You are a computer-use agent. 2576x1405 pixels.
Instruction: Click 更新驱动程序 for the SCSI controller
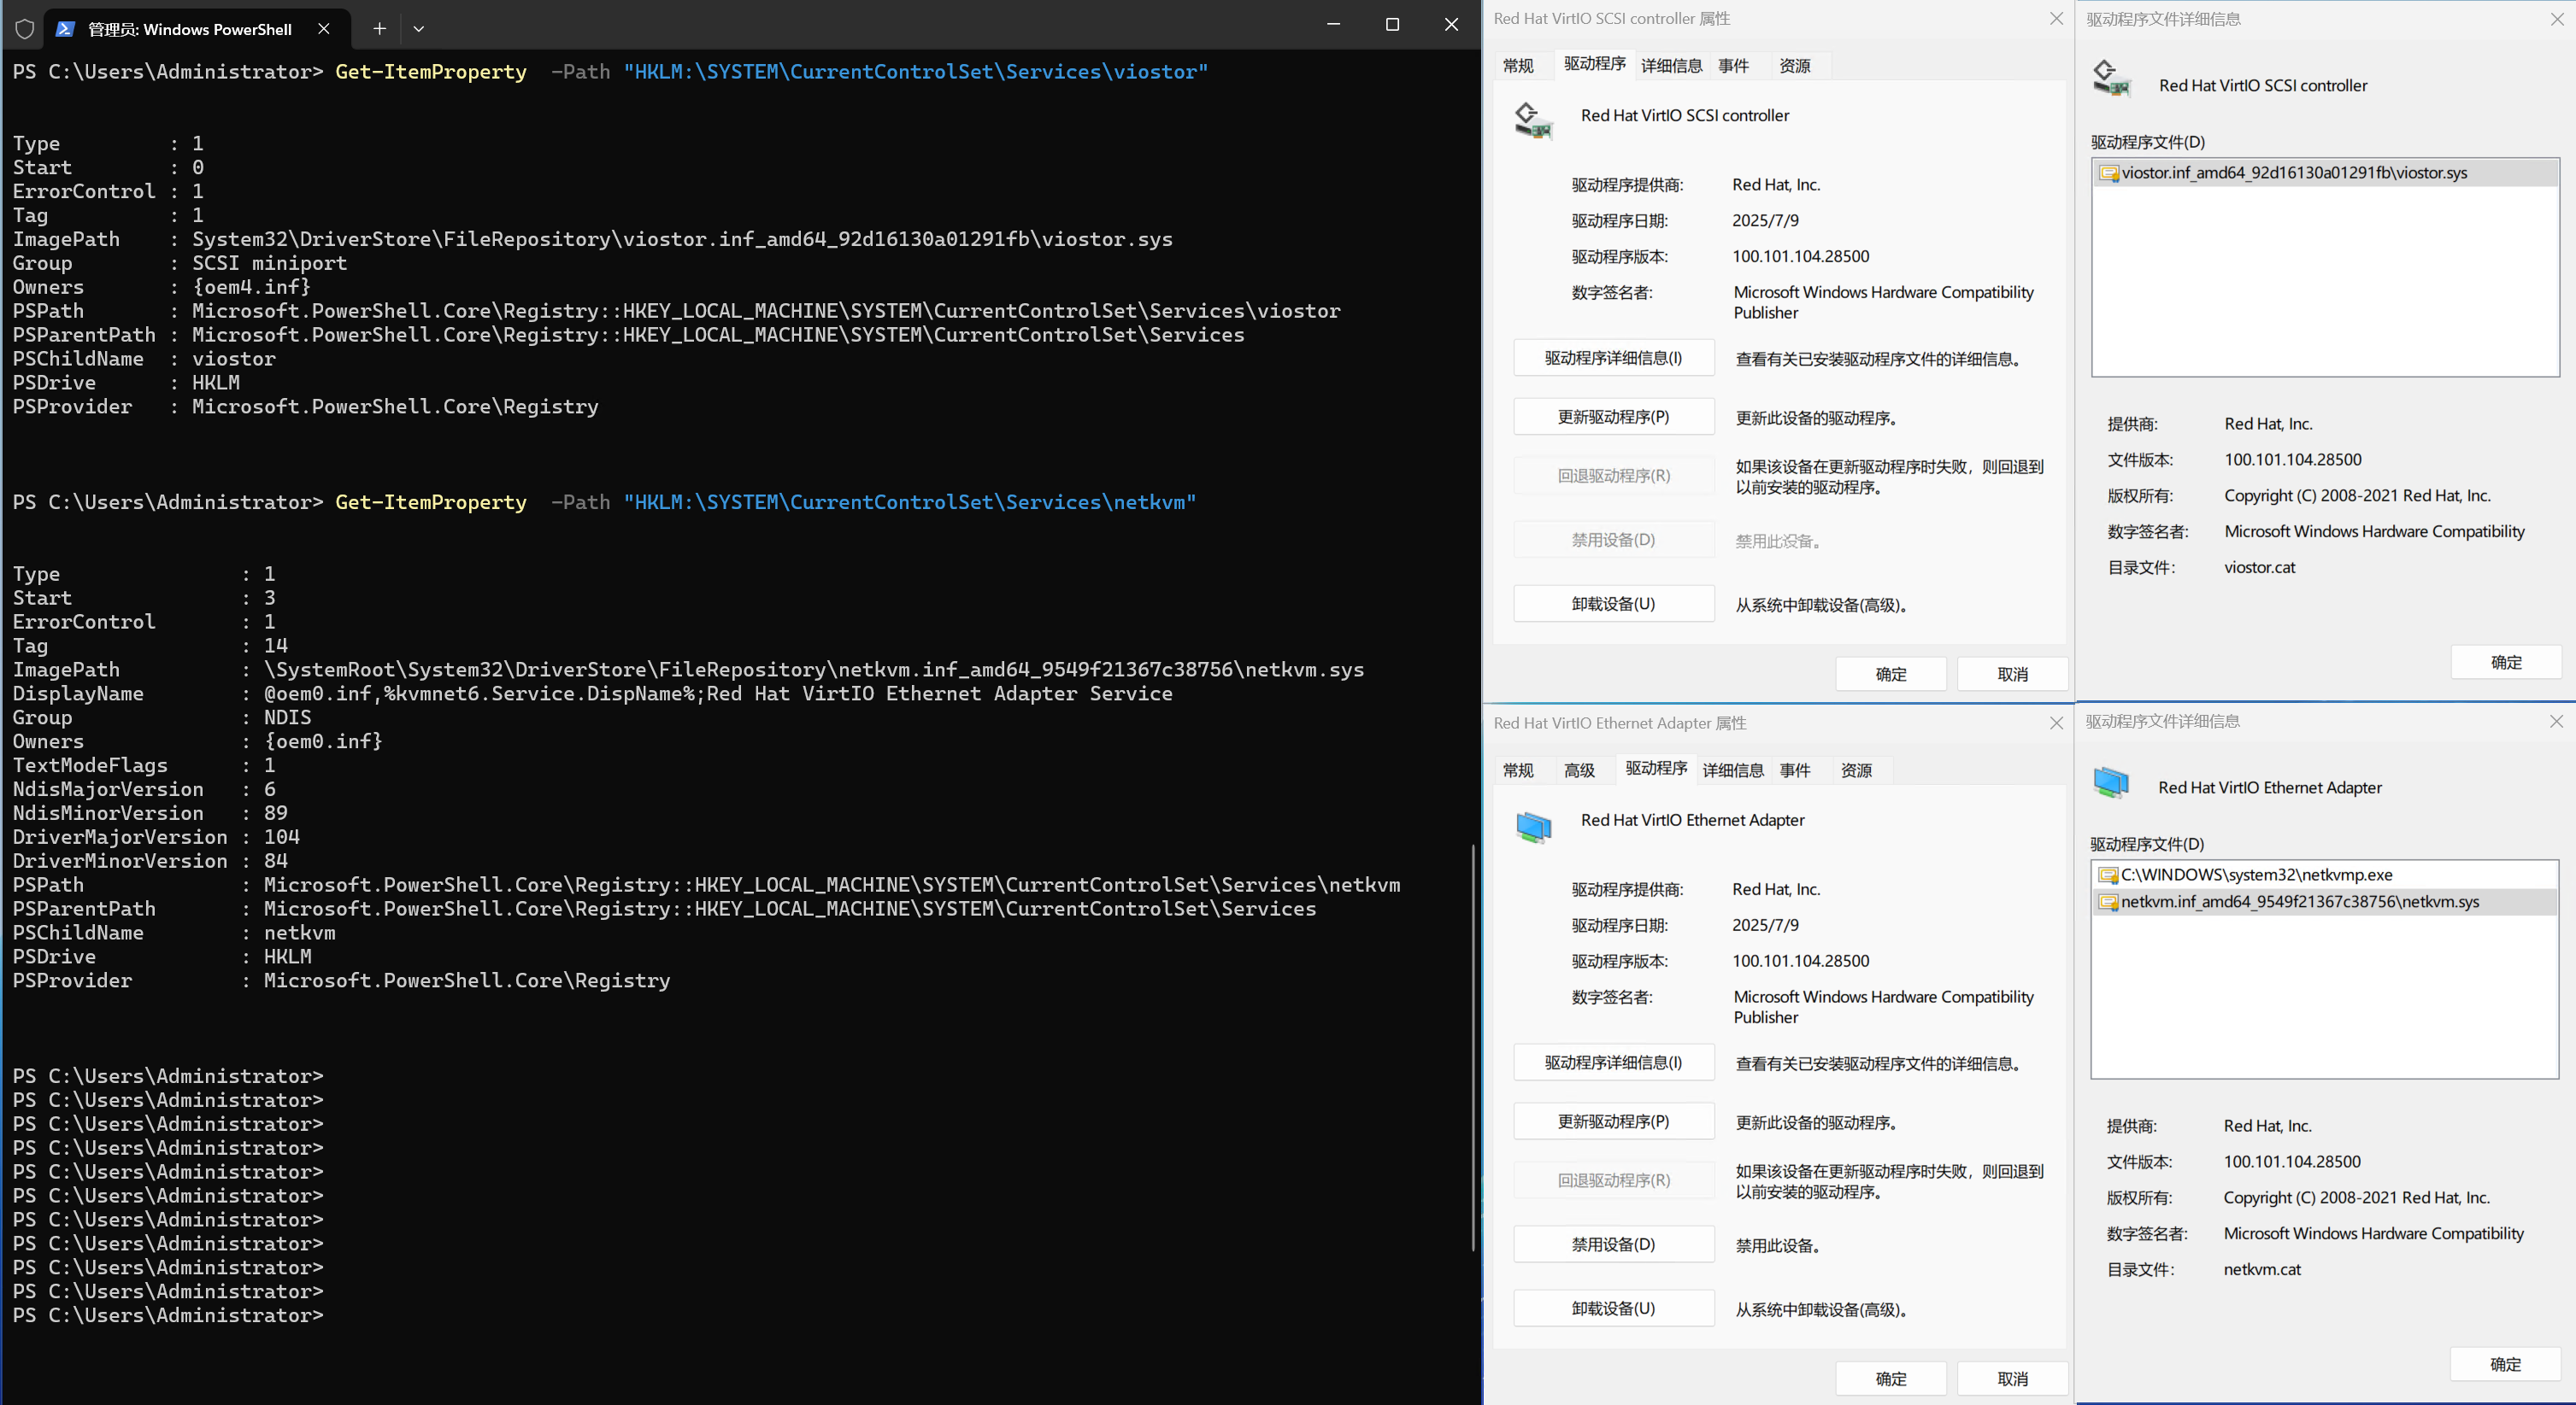(1613, 417)
